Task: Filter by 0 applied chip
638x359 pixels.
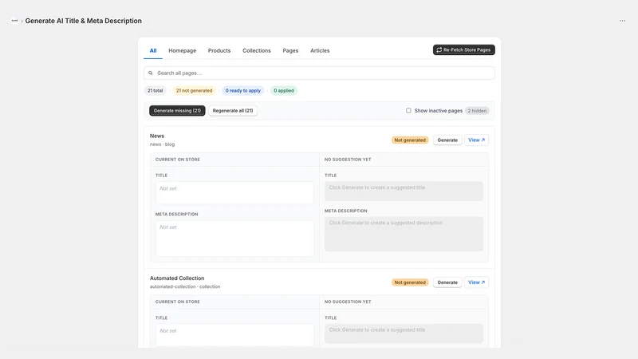Action: click(x=284, y=91)
